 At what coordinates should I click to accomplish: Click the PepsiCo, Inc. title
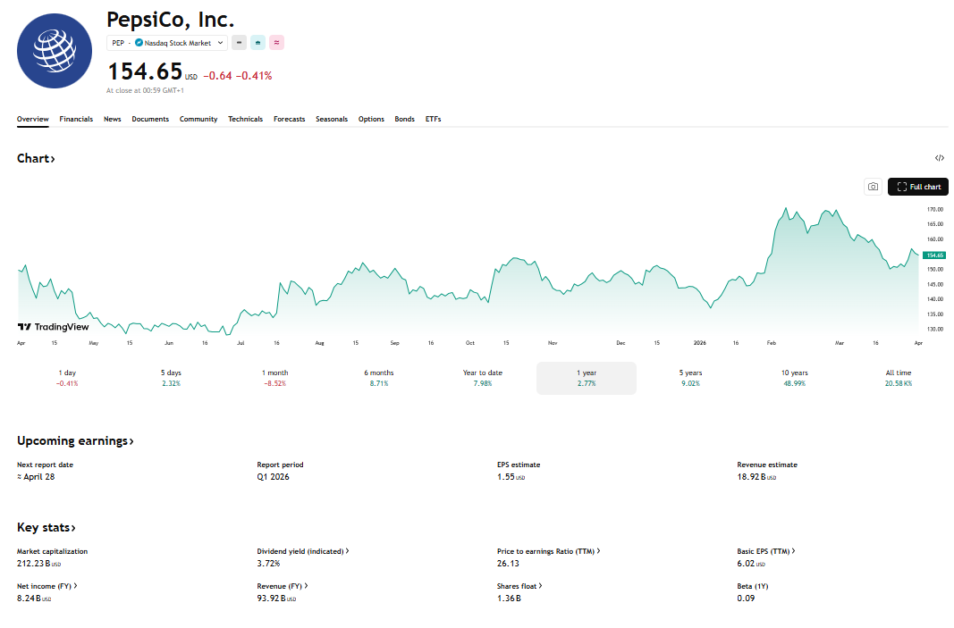[x=171, y=20]
